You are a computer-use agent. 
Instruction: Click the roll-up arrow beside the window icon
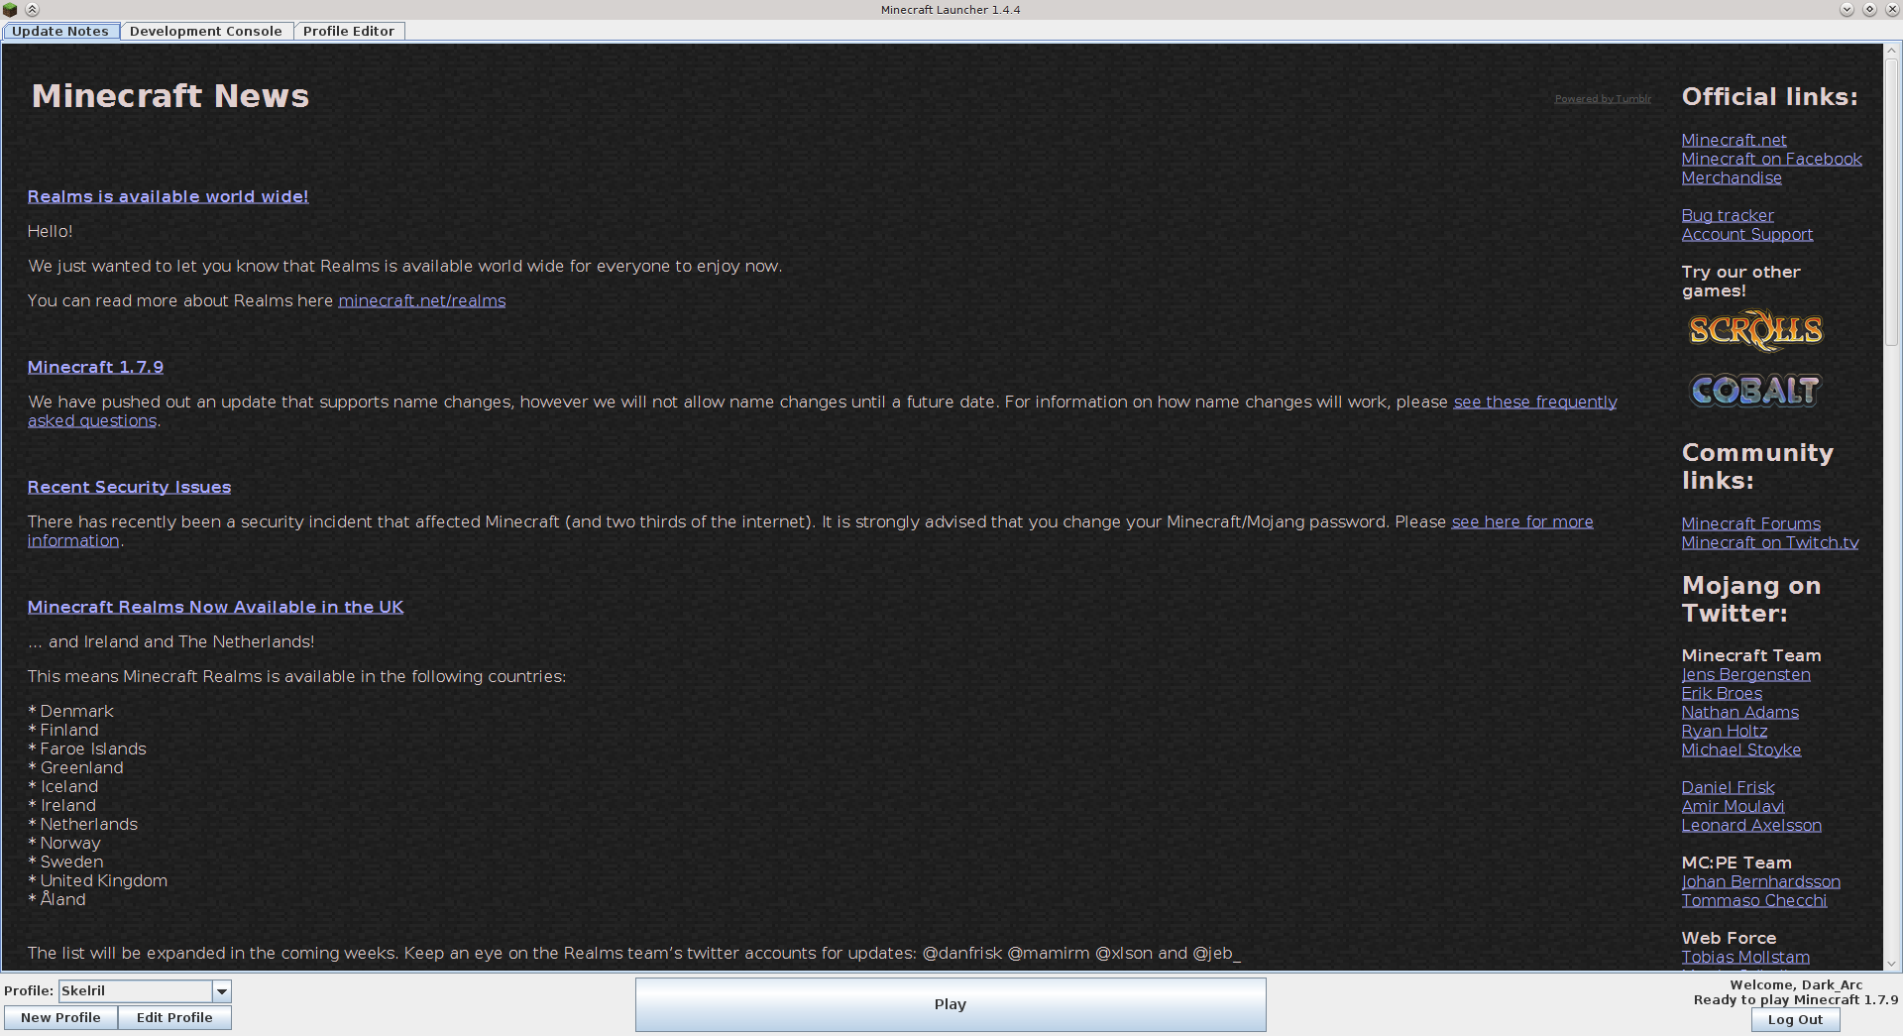coord(32,10)
